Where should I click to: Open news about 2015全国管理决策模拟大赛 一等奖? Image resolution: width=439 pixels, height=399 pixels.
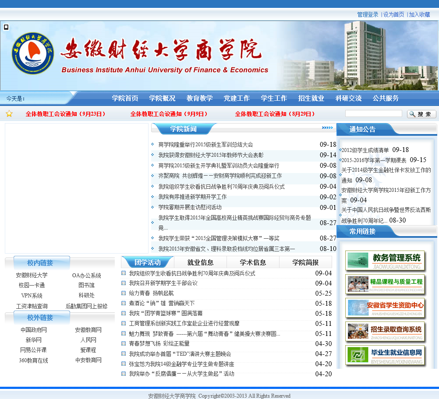click(x=219, y=238)
